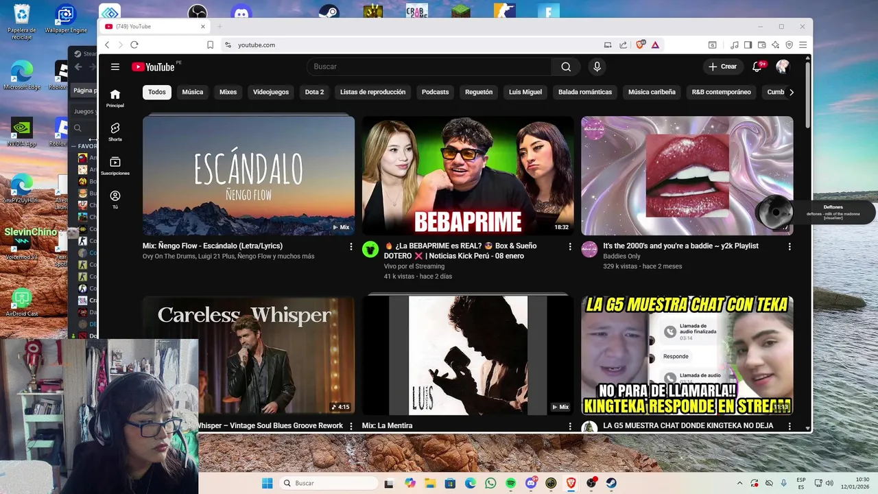
Task: Select the Música filter chip
Action: tap(192, 92)
